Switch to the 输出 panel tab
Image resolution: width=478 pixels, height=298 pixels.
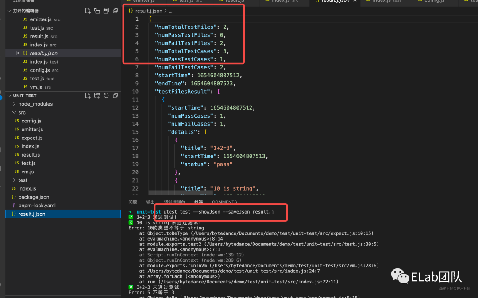[150, 202]
